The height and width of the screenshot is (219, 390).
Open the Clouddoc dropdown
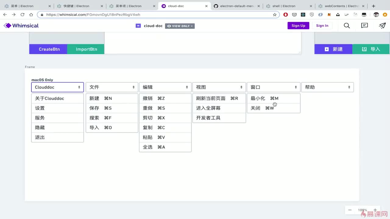click(x=57, y=87)
